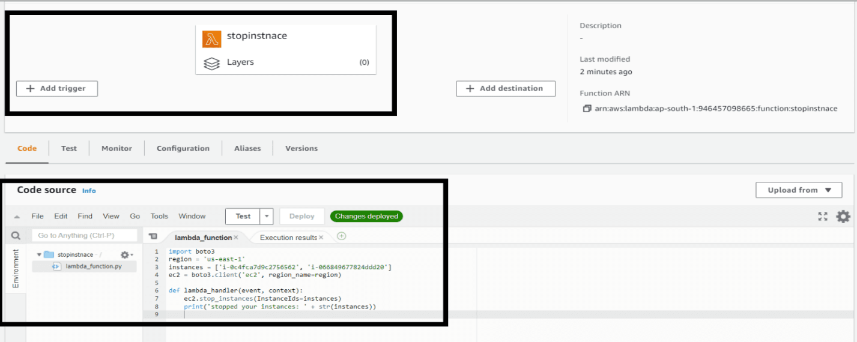Collapse the stopinstnace folder
The image size is (857, 342).
pyautogui.click(x=40, y=254)
